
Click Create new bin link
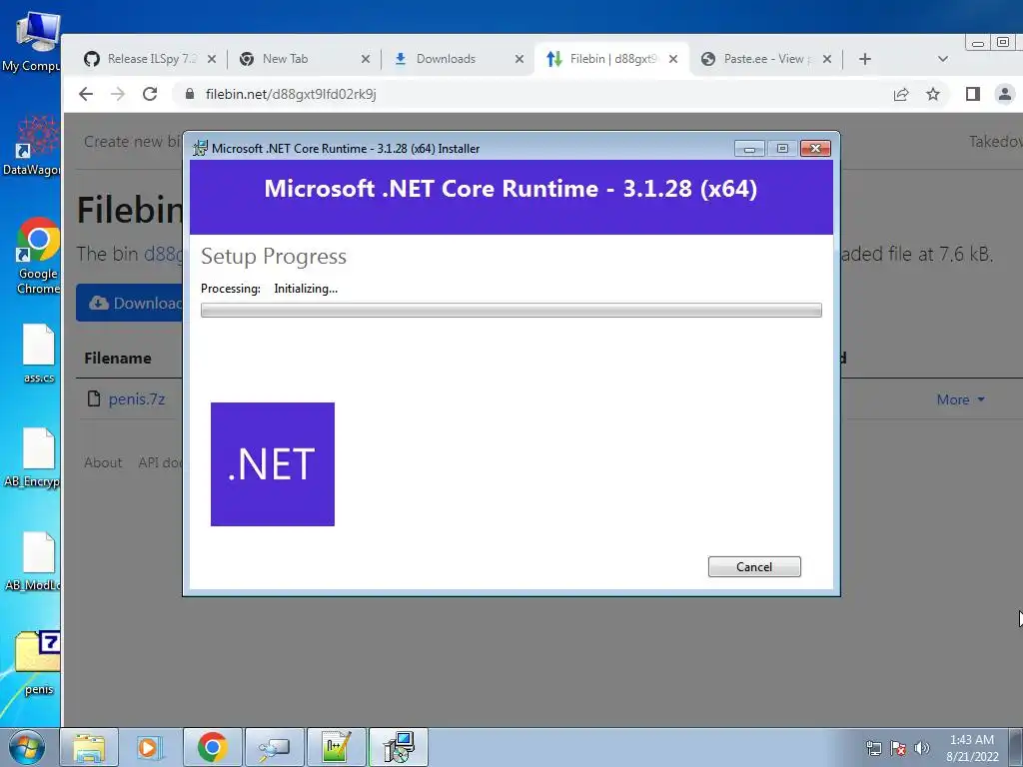(133, 142)
